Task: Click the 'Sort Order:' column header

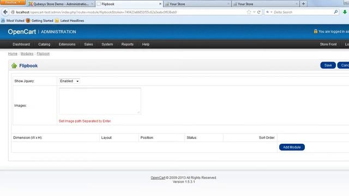Action: click(x=267, y=138)
